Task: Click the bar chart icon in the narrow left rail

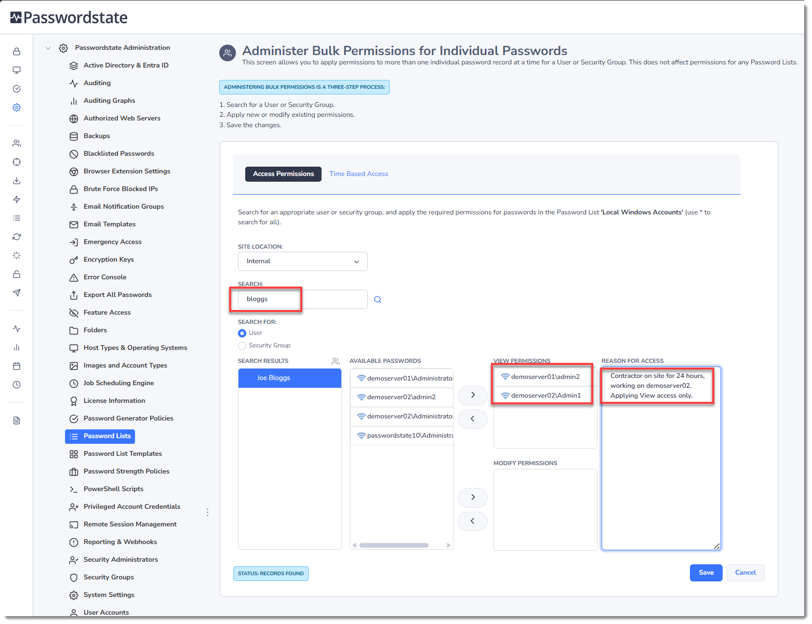Action: tap(17, 347)
